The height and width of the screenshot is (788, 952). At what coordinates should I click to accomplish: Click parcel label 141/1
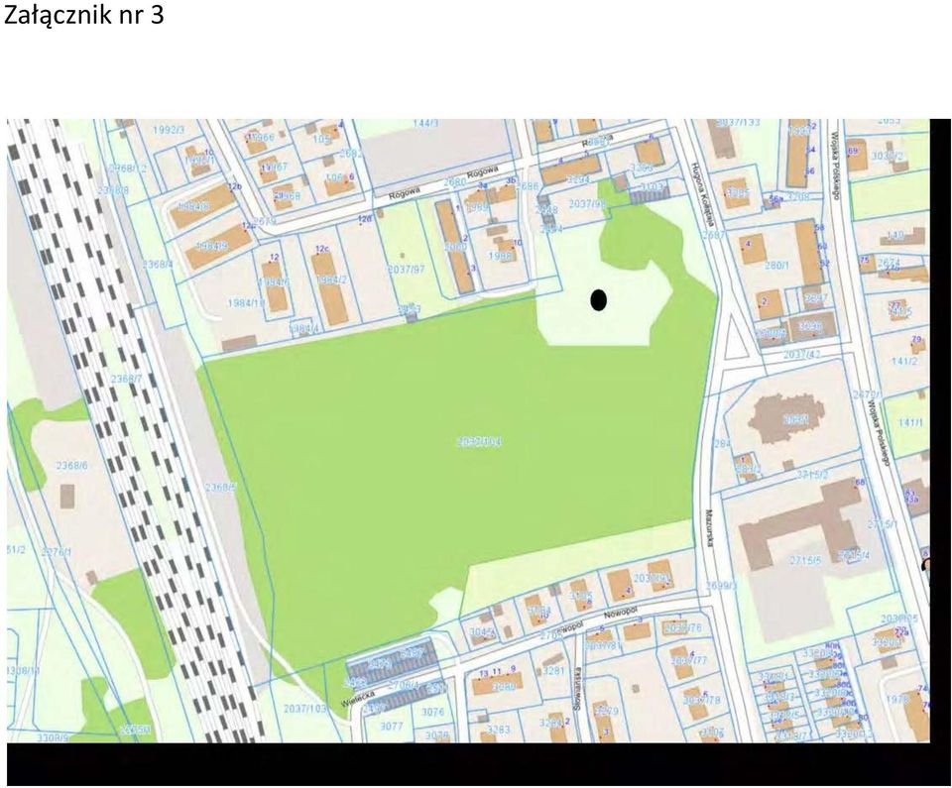click(x=909, y=422)
